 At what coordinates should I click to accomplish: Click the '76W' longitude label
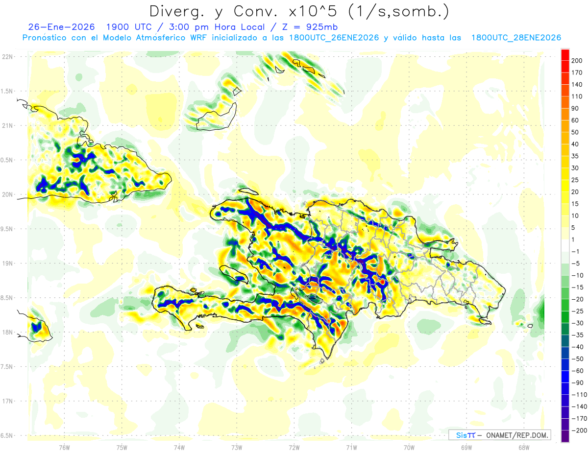pyautogui.click(x=64, y=447)
